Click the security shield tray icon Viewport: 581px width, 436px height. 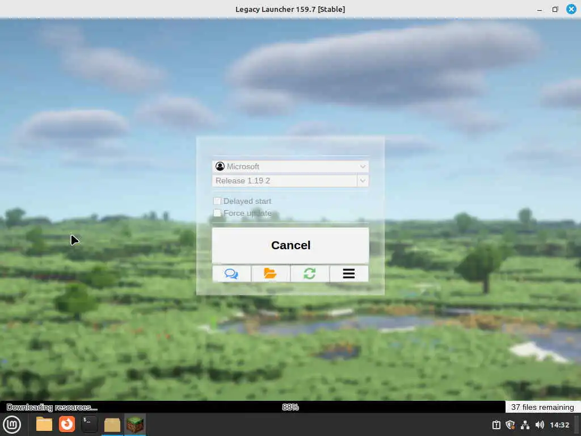(510, 425)
